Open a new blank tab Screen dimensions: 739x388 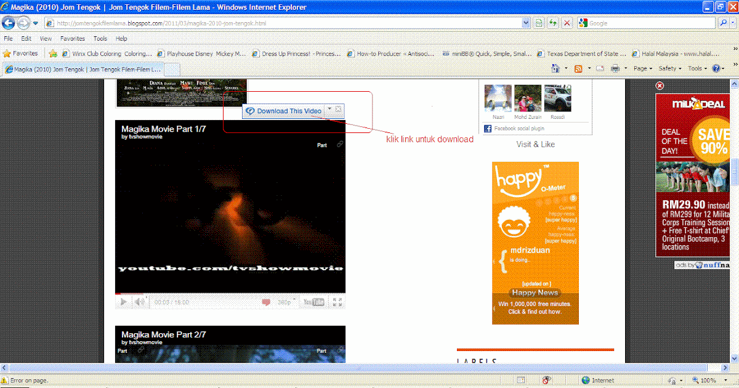pos(172,69)
